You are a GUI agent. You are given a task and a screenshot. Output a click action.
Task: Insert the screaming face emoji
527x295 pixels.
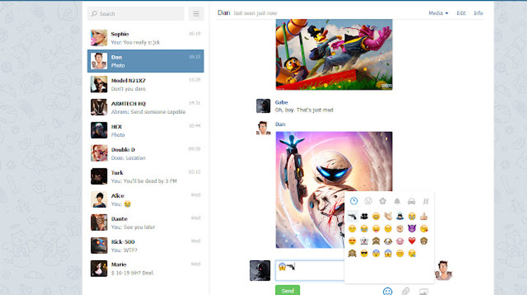388,253
